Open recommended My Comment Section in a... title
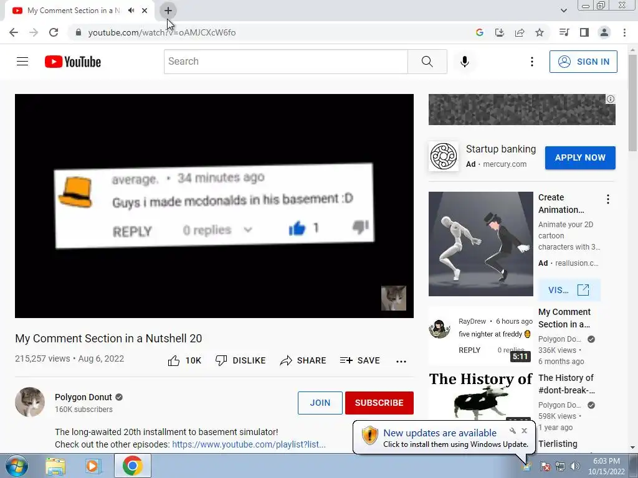Image resolution: width=638 pixels, height=478 pixels. [564, 318]
